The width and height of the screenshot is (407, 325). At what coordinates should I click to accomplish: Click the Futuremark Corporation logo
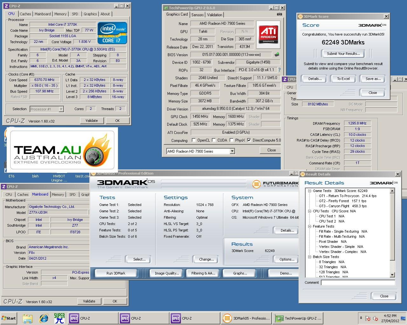tap(275, 184)
